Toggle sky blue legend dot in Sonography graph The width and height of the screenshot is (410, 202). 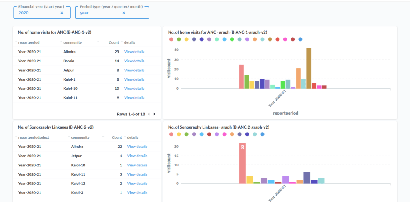pyautogui.click(x=202, y=134)
